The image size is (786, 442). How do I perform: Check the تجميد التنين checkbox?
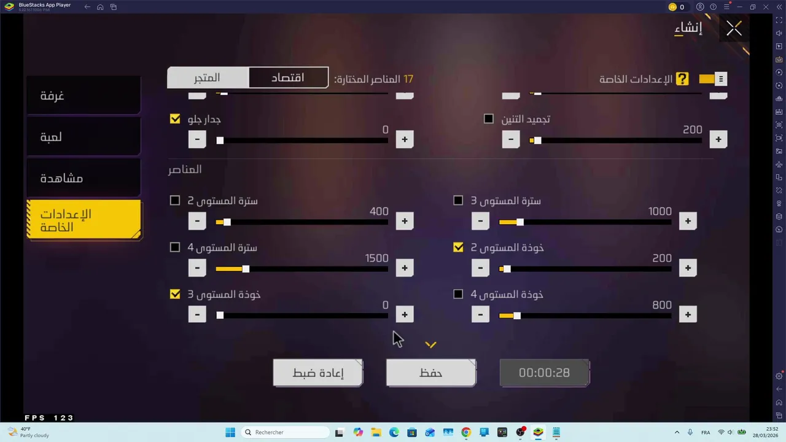[489, 119]
